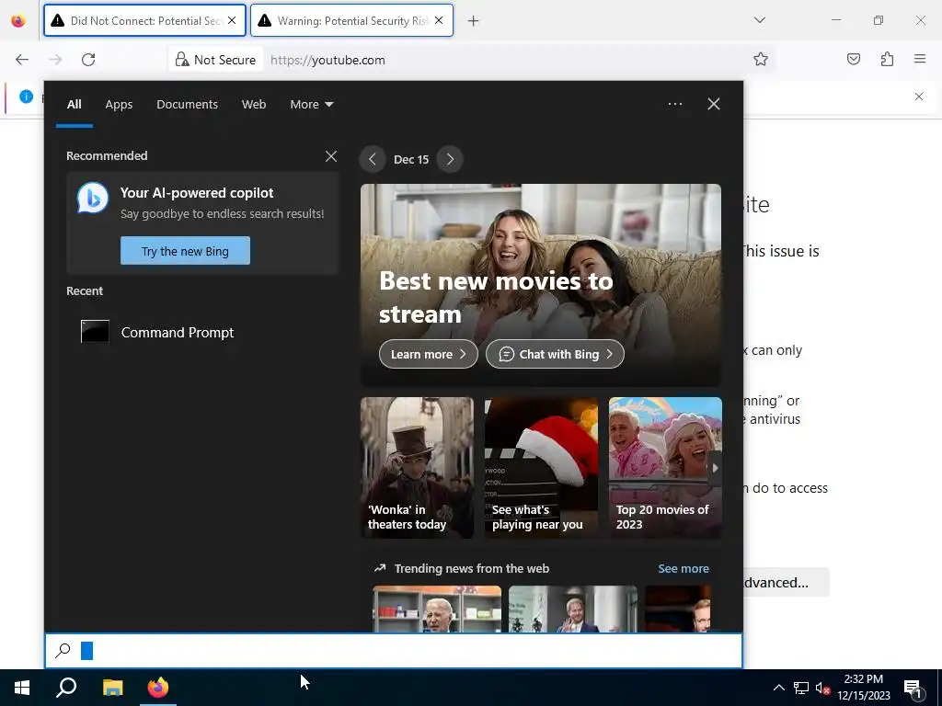Open File Explorer from the taskbar
The height and width of the screenshot is (706, 942).
(112, 688)
